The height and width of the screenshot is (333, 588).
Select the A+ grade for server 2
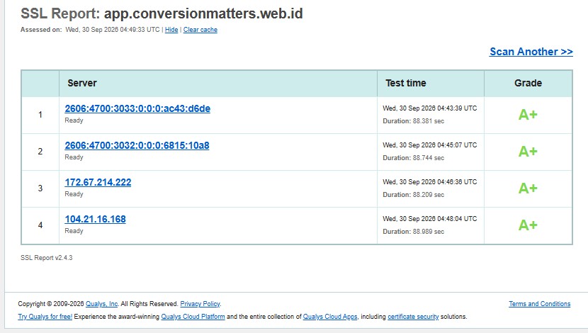[x=528, y=152]
